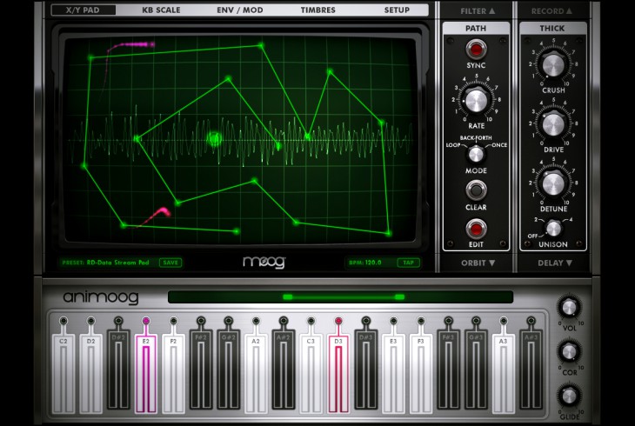Click the COR knob
This screenshot has height=426, width=635.
[569, 352]
